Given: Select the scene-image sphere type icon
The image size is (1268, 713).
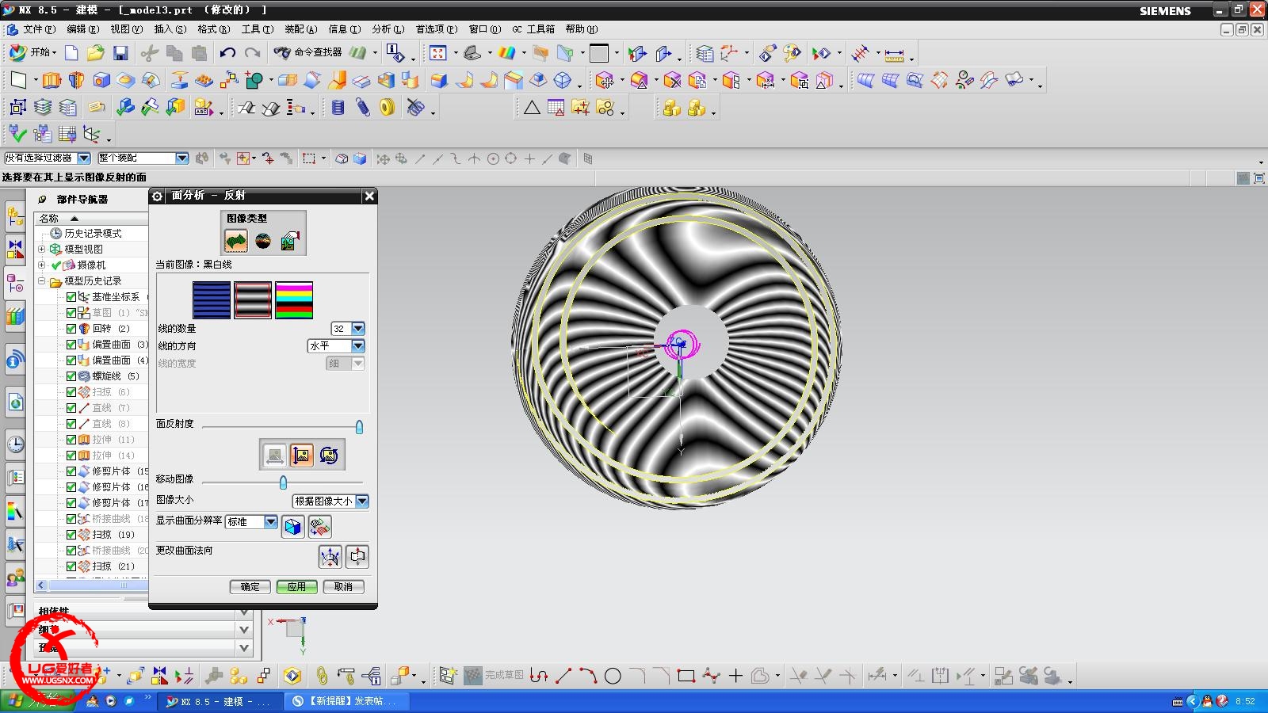Looking at the screenshot, I should [x=263, y=240].
